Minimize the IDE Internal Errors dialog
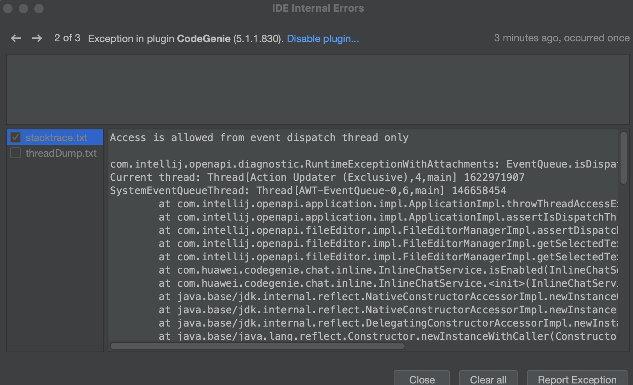 coord(23,9)
